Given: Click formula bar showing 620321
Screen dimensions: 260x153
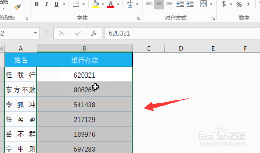Looking at the screenshot, I should click(x=182, y=33).
